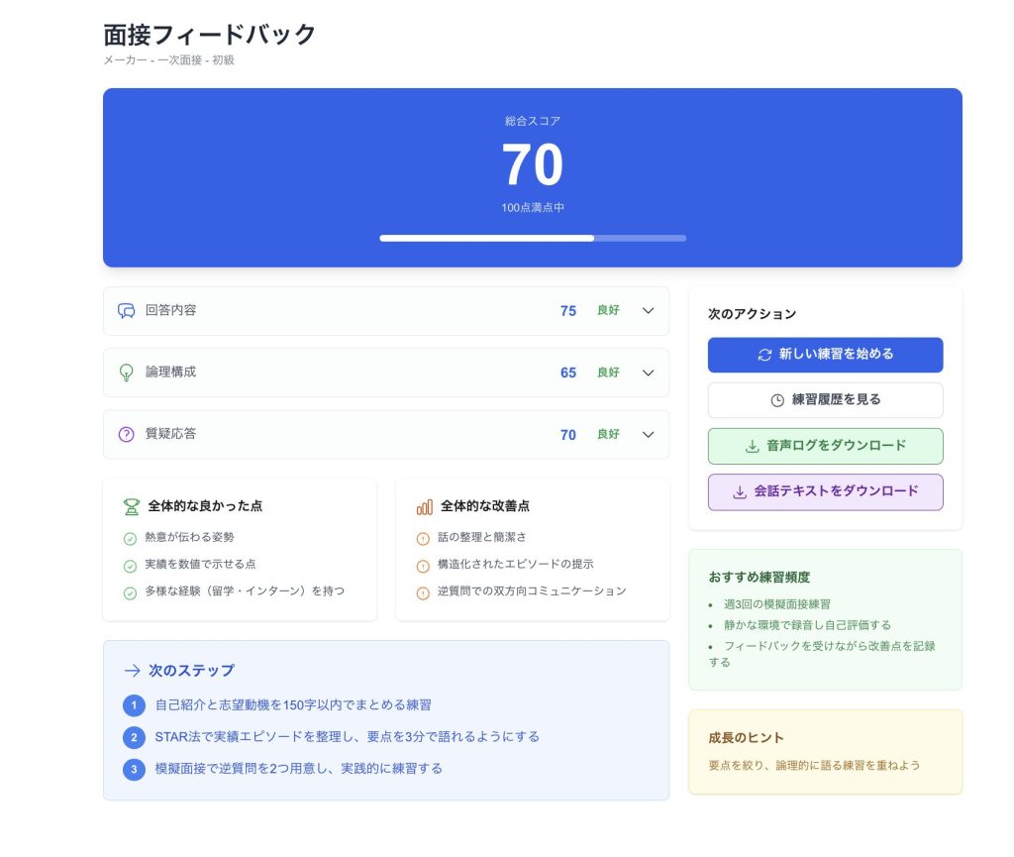This screenshot has width=1014, height=857.
Task: Click the speech bubble icon beside 回答内容
Action: pyautogui.click(x=126, y=311)
